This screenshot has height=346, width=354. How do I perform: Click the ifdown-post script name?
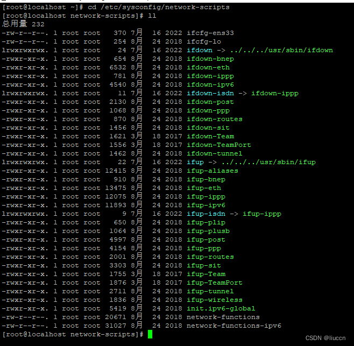point(210,102)
